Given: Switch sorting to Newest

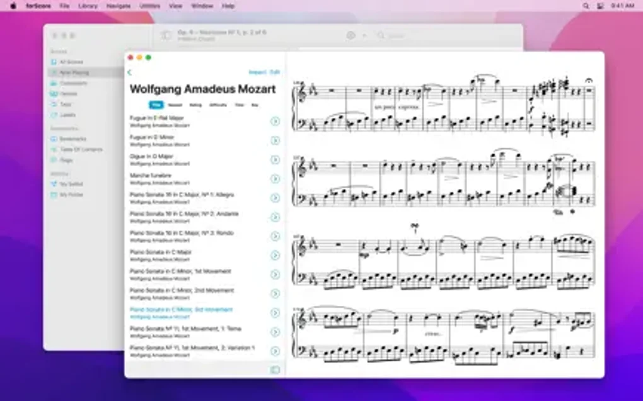Looking at the screenshot, I should [175, 104].
